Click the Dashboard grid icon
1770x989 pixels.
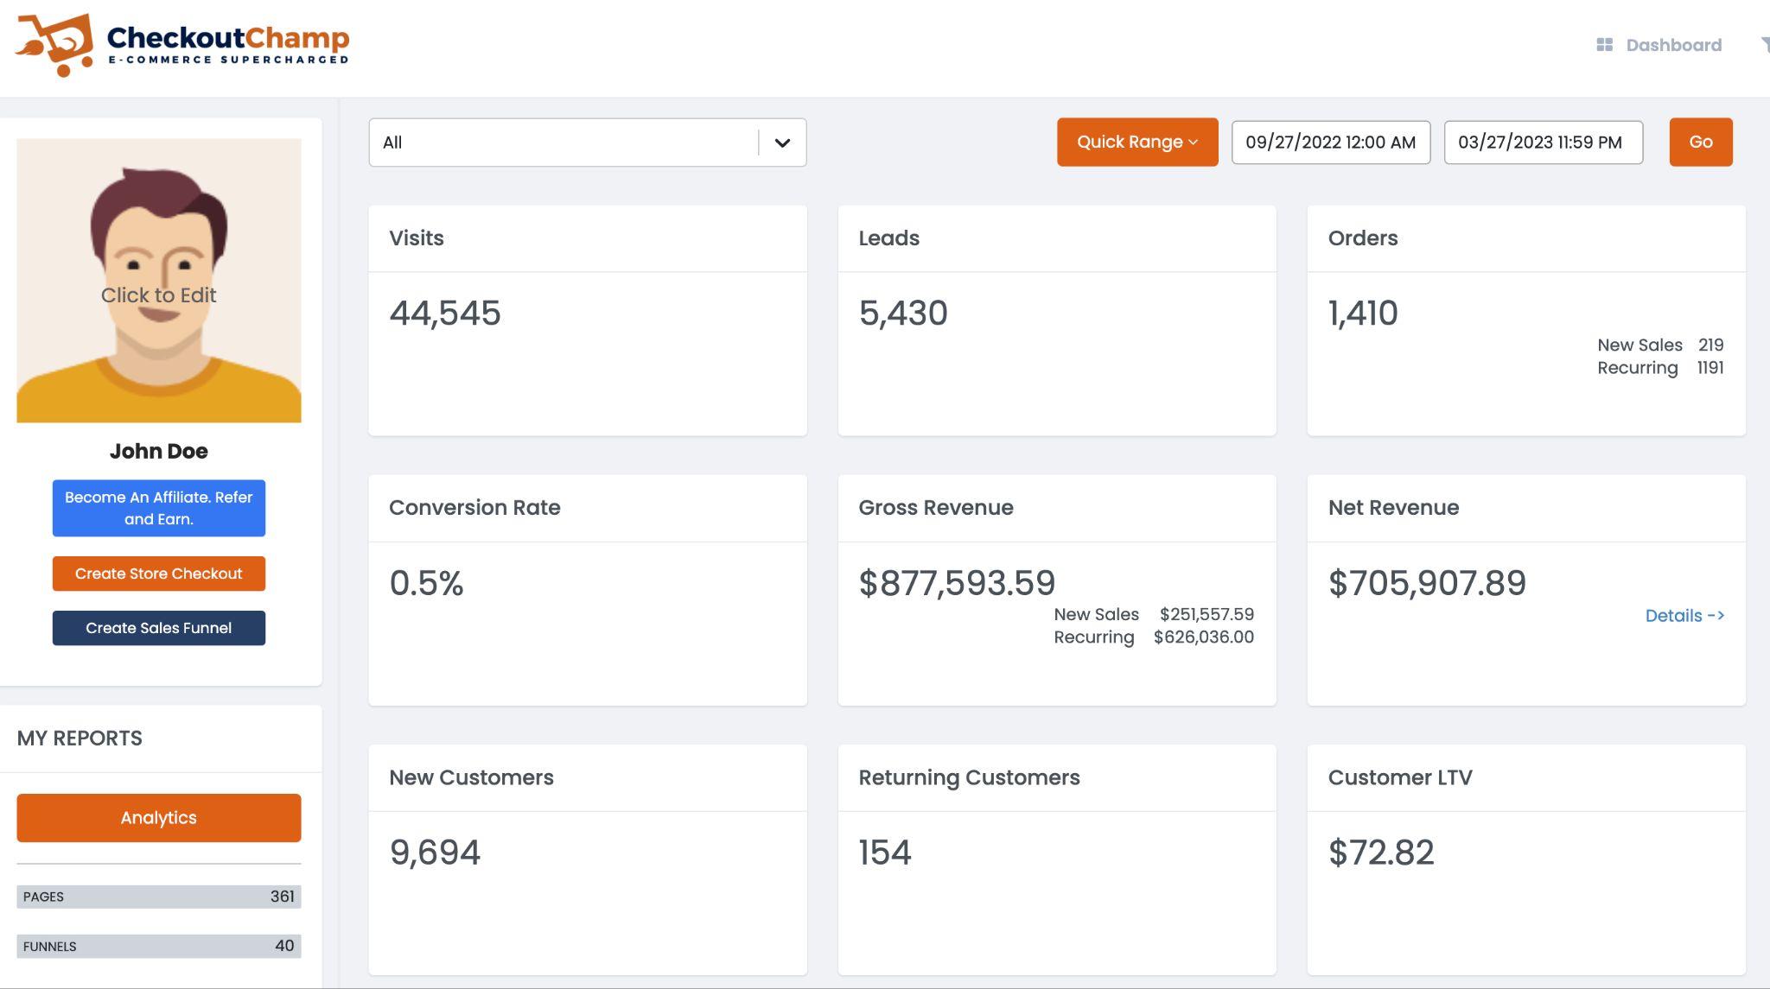(x=1604, y=45)
